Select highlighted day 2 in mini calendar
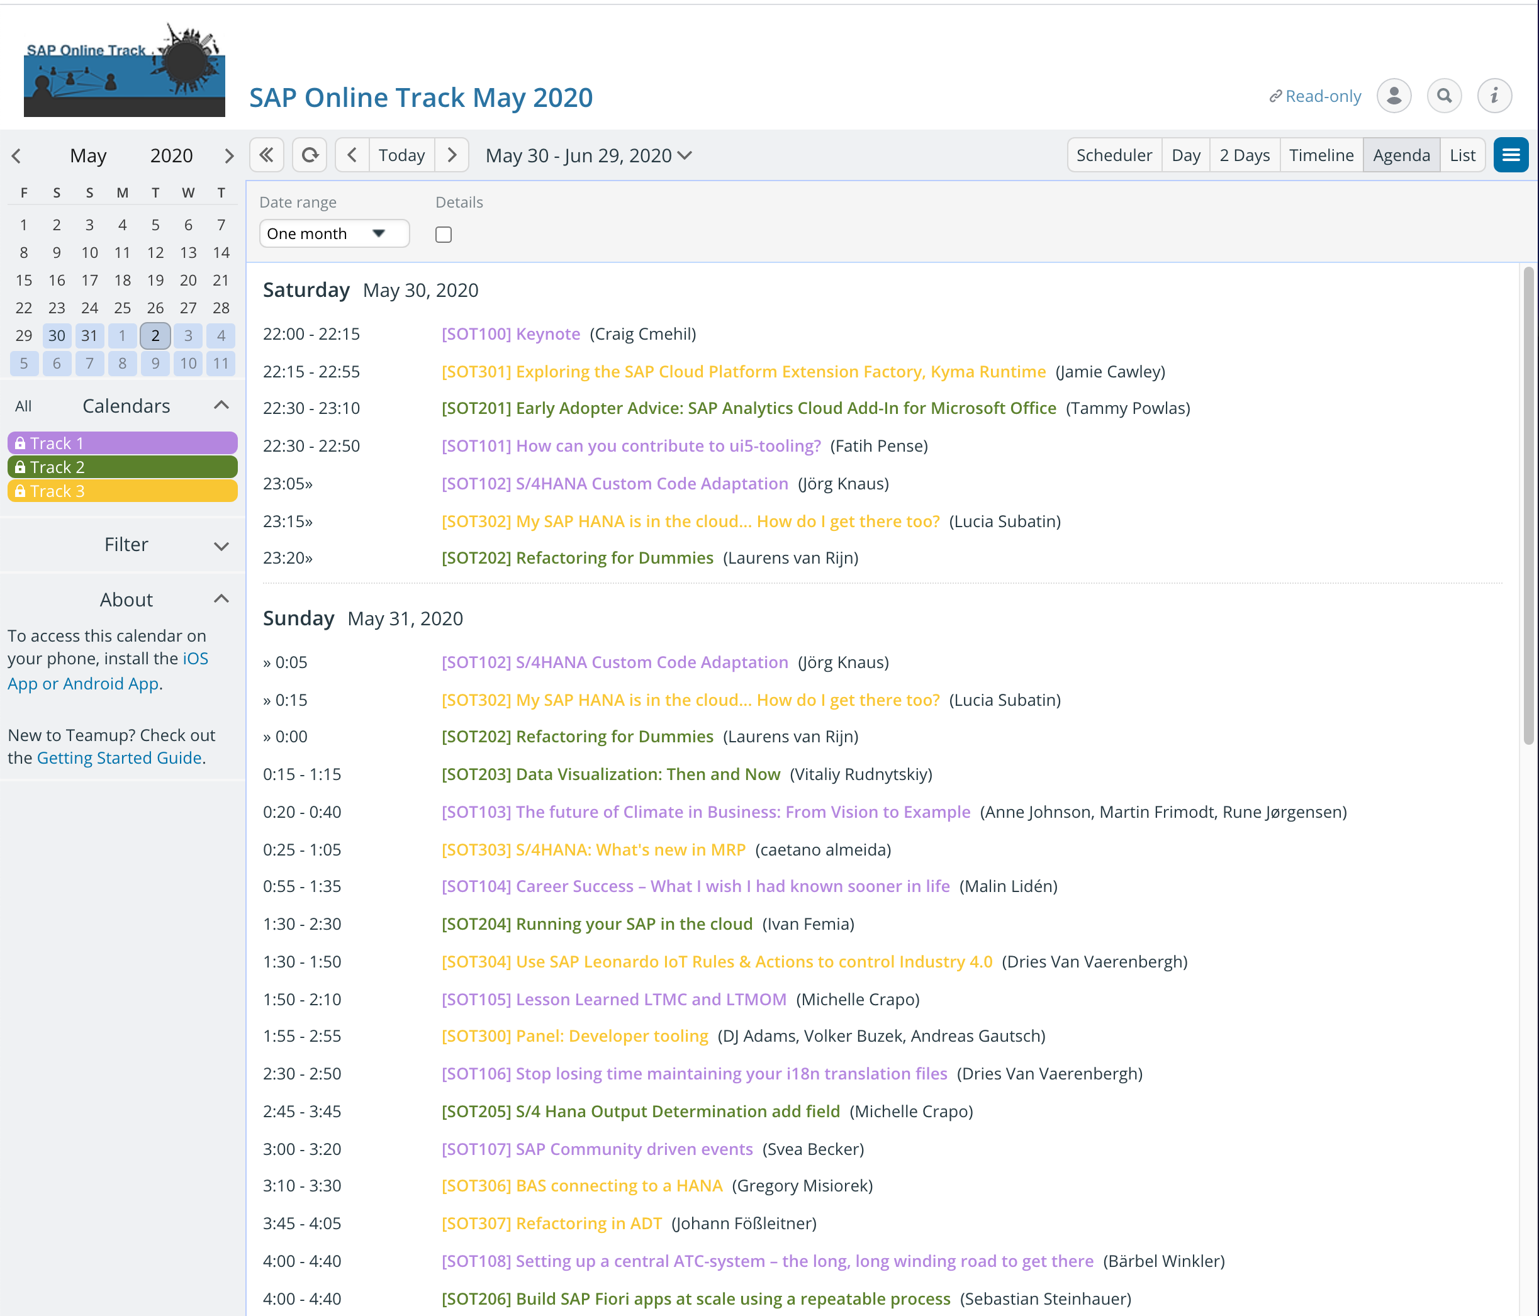The width and height of the screenshot is (1539, 1316). click(155, 336)
